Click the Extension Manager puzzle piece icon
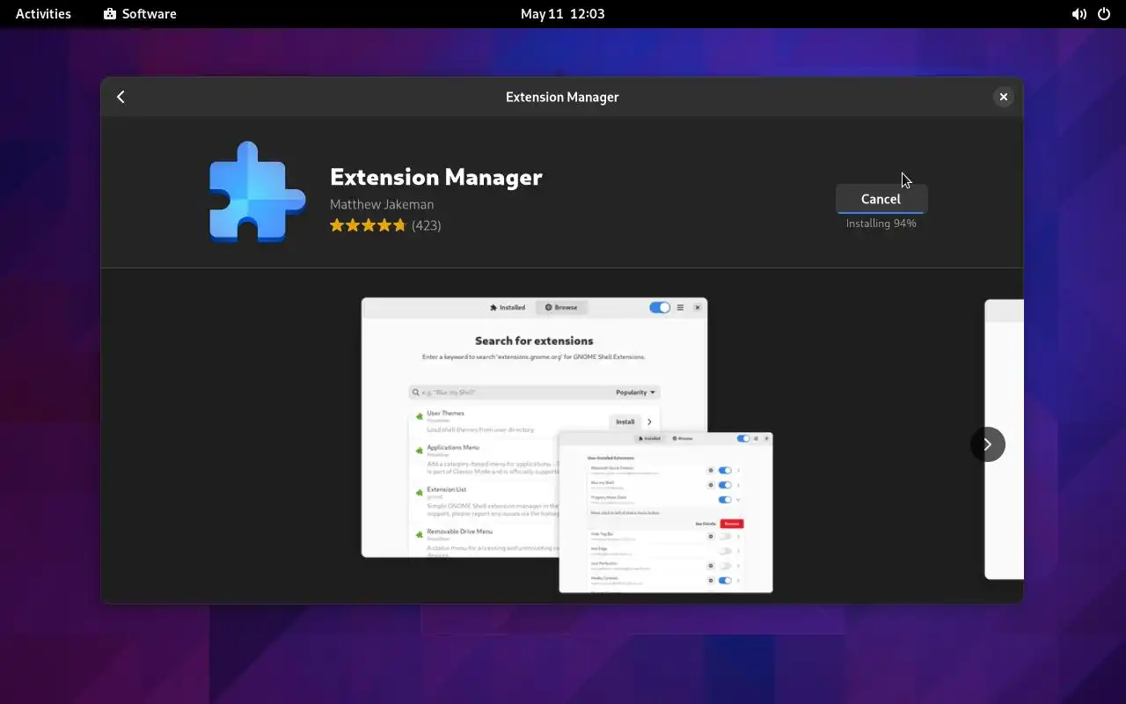Screen dimensions: 1126x704 (257, 192)
